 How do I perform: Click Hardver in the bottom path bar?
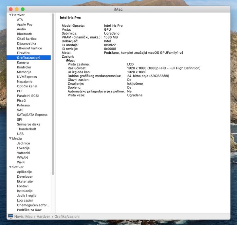tap(43, 217)
